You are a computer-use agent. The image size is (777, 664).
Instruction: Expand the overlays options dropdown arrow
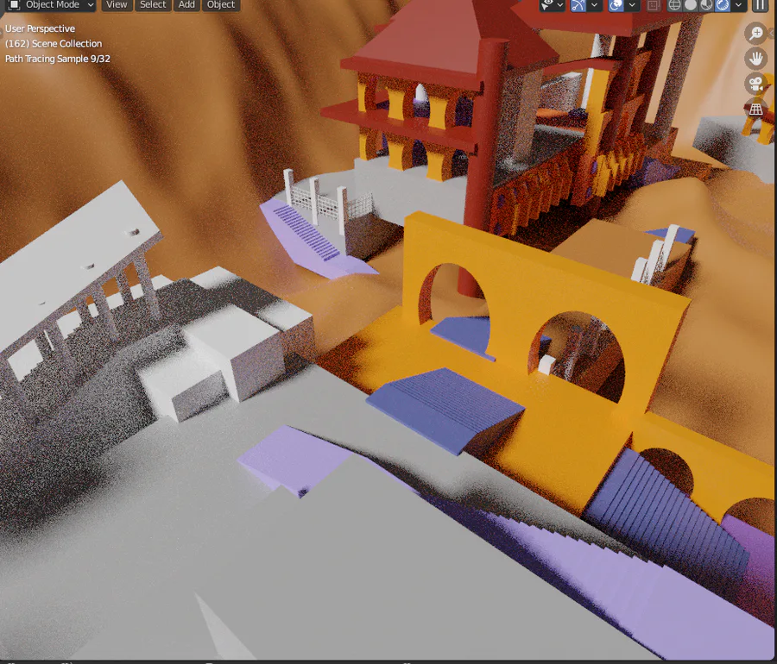pyautogui.click(x=632, y=5)
